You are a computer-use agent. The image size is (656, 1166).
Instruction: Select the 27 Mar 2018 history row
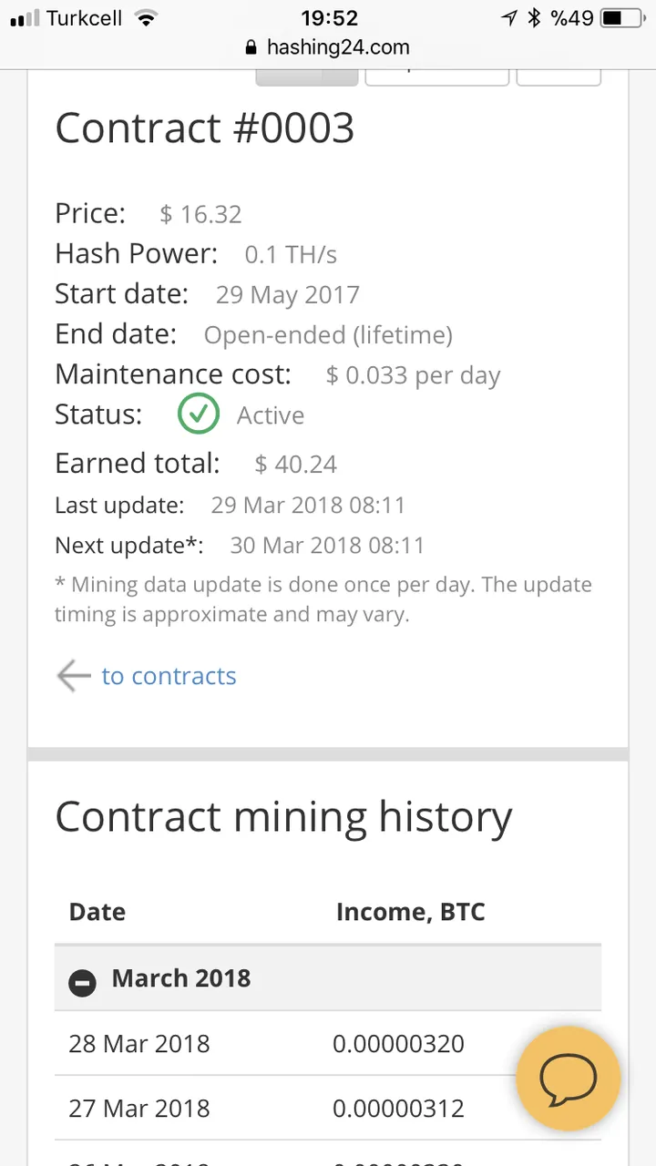328,1108
